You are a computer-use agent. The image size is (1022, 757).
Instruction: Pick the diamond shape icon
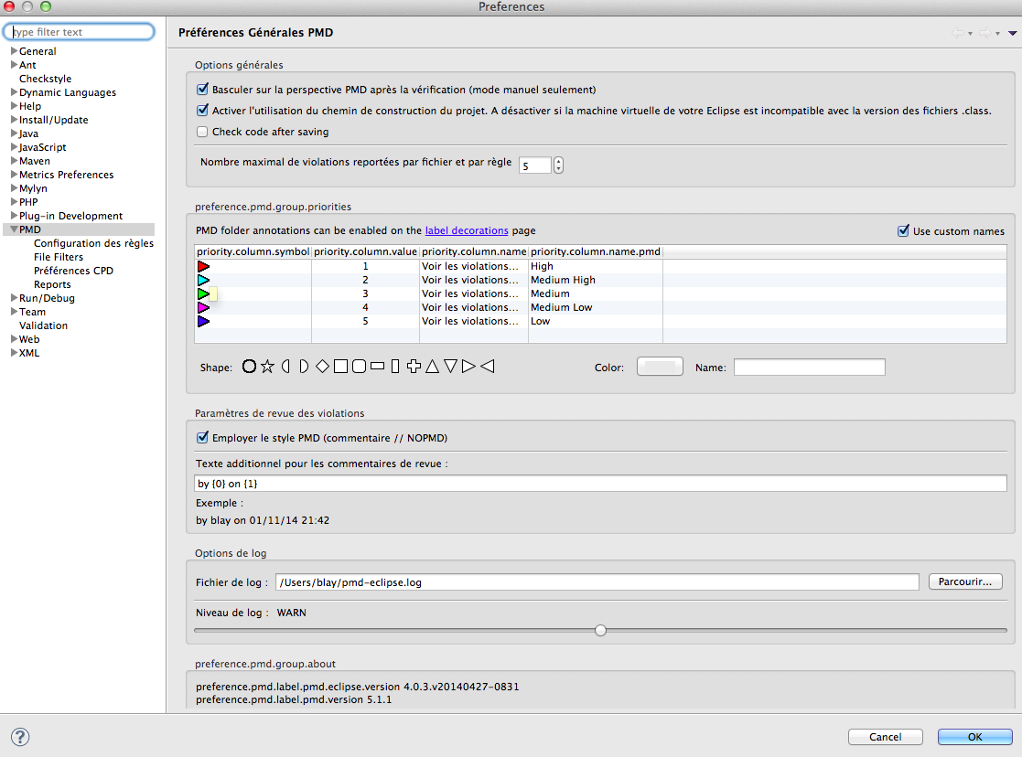tap(322, 367)
